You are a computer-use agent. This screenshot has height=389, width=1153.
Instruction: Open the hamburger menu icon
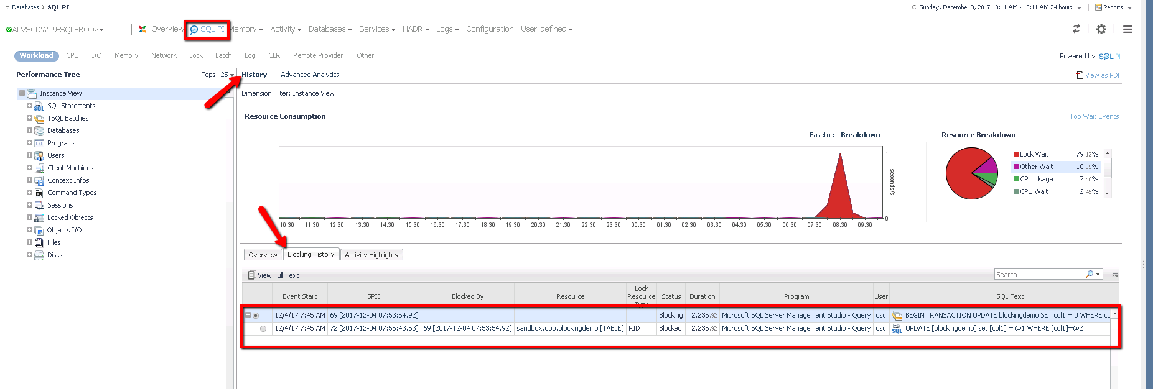click(x=1127, y=29)
